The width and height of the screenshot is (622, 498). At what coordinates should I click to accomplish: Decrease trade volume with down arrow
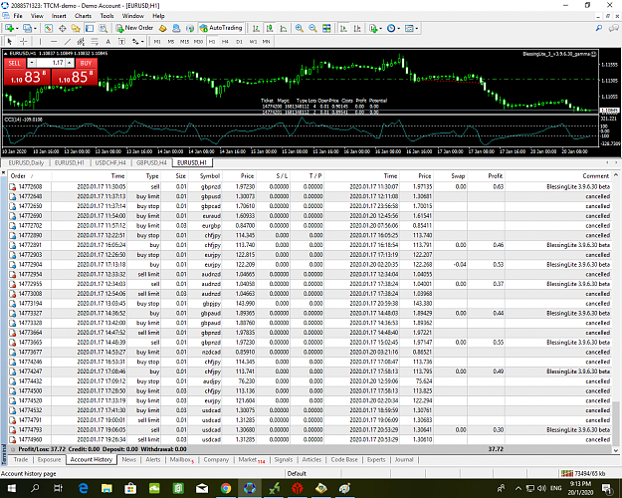click(32, 63)
